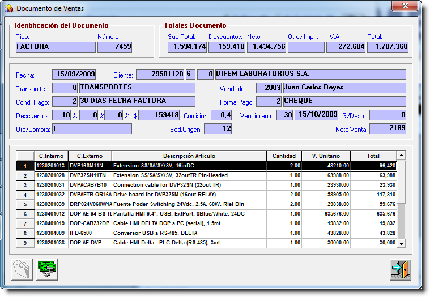Click row total 63,988
430x297 pixels.
(x=373, y=175)
